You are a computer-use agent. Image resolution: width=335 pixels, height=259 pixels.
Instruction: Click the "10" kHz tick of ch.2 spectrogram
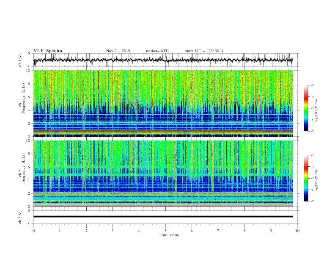click(29, 141)
